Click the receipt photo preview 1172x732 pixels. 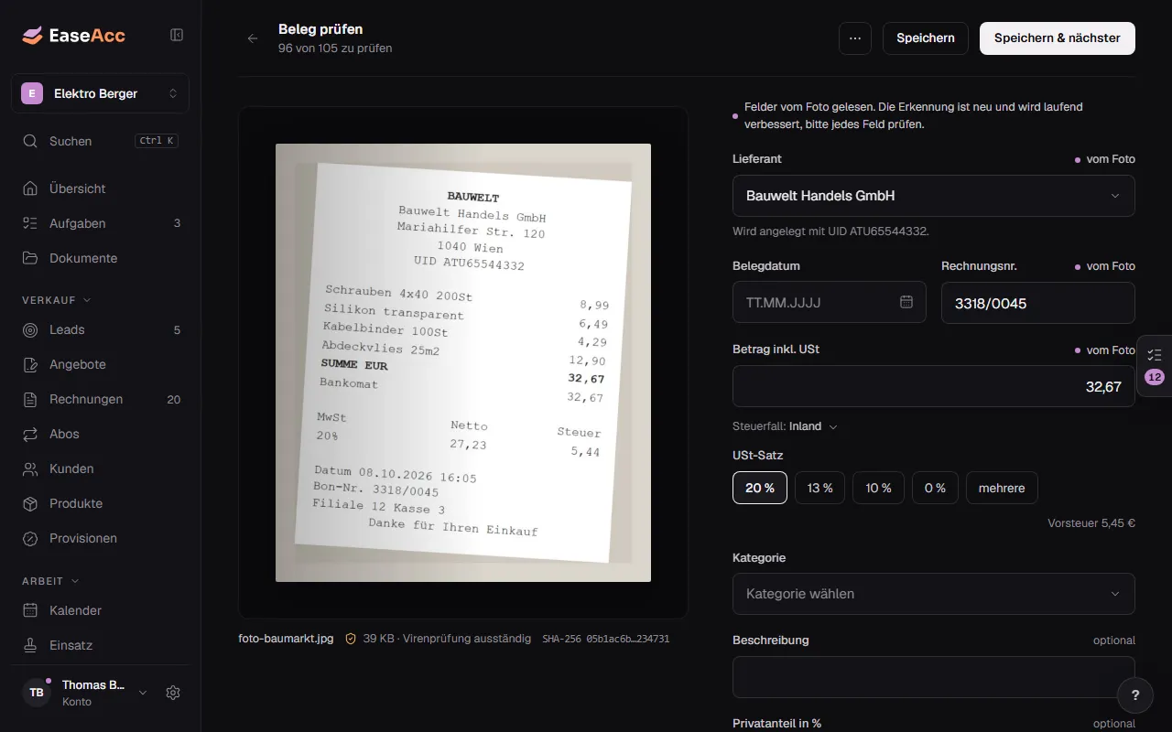[463, 362]
